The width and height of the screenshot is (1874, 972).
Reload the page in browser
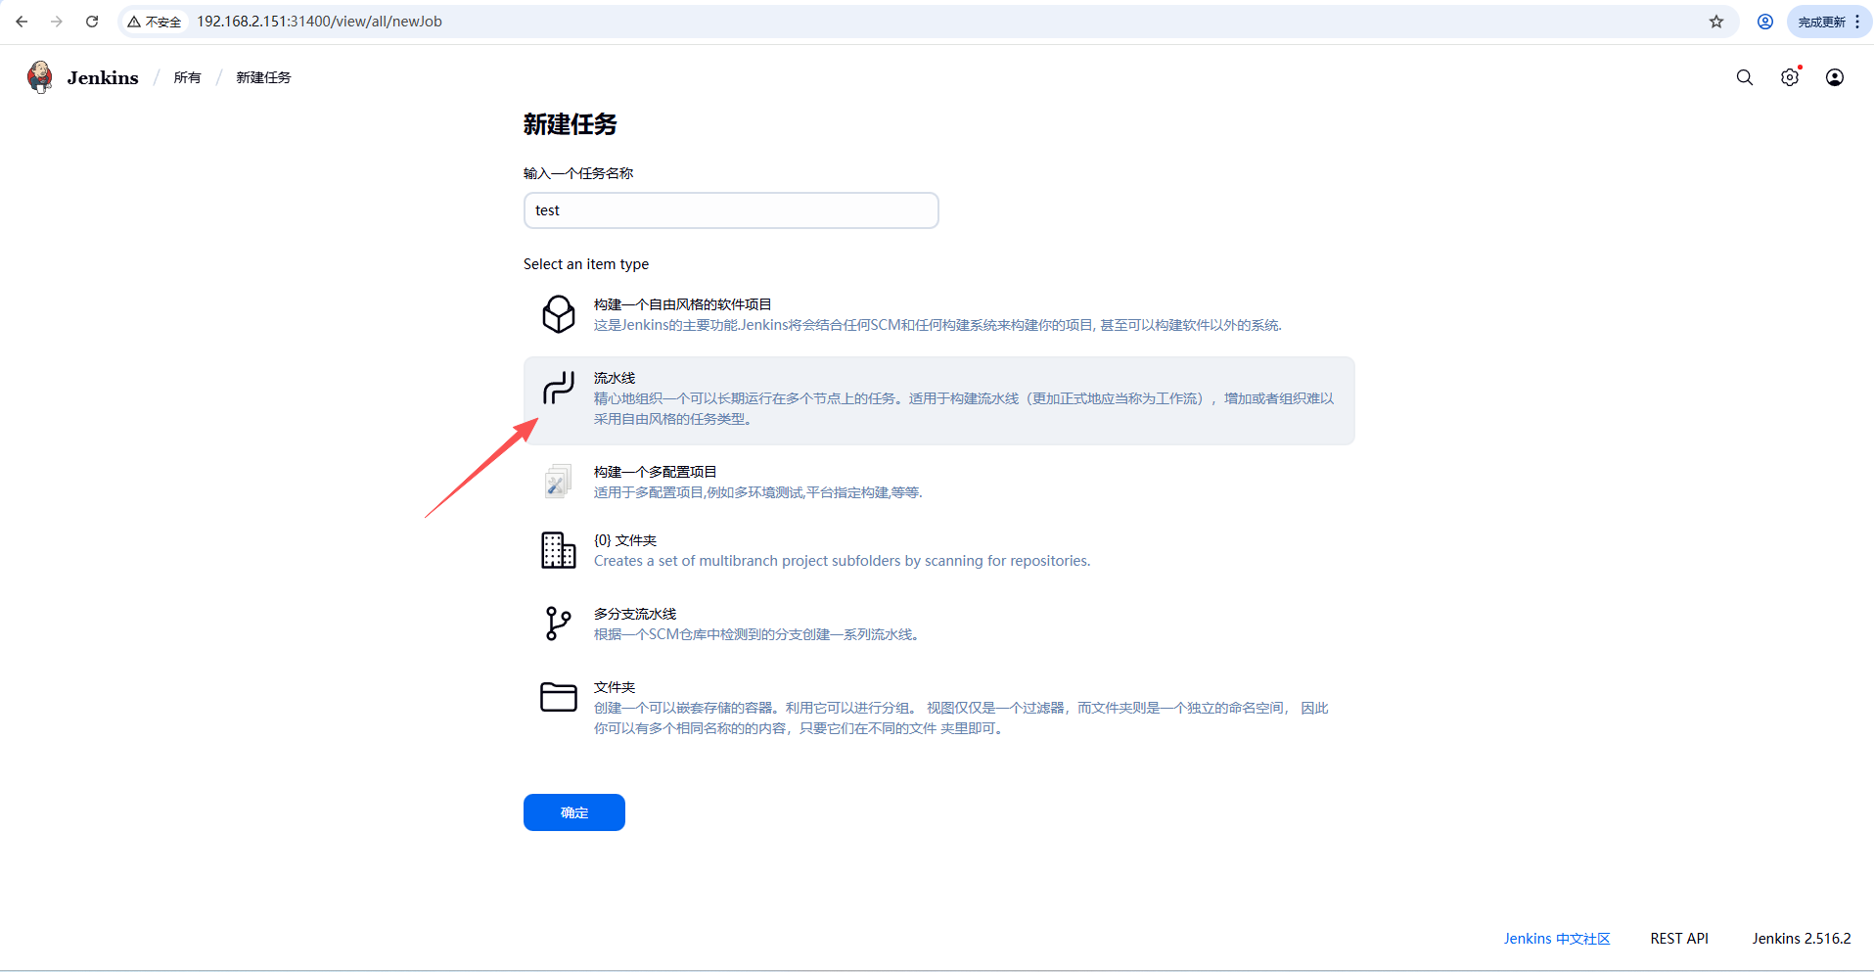[x=92, y=22]
